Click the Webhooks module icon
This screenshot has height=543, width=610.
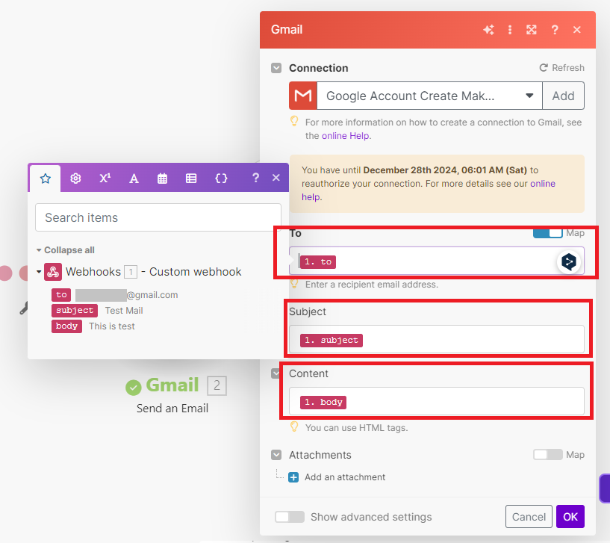[x=53, y=272]
